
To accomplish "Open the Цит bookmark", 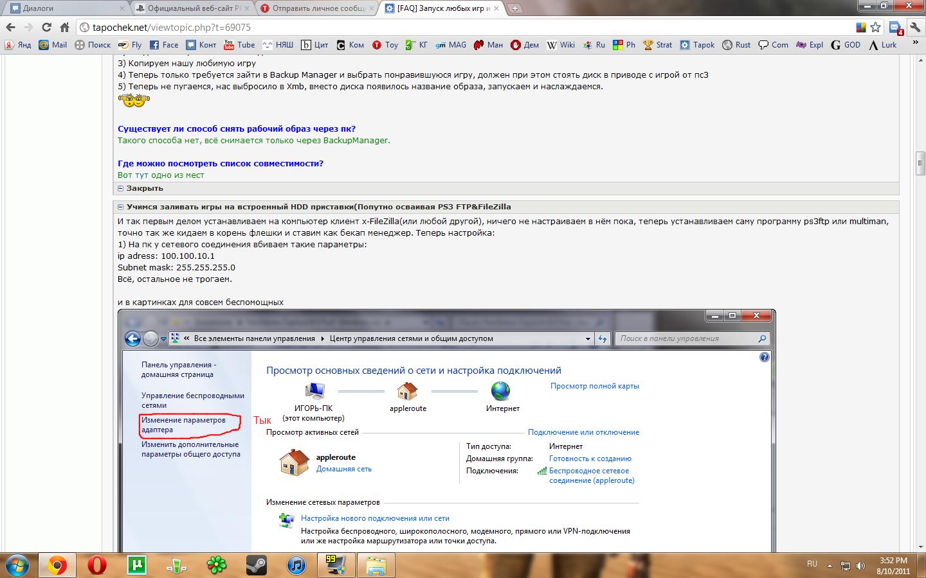I will [x=315, y=45].
